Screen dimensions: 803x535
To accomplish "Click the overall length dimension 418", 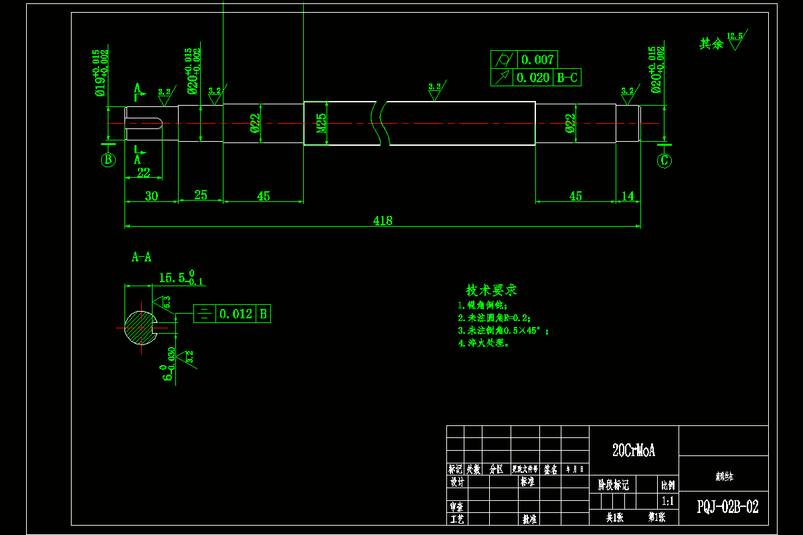I will [x=383, y=220].
